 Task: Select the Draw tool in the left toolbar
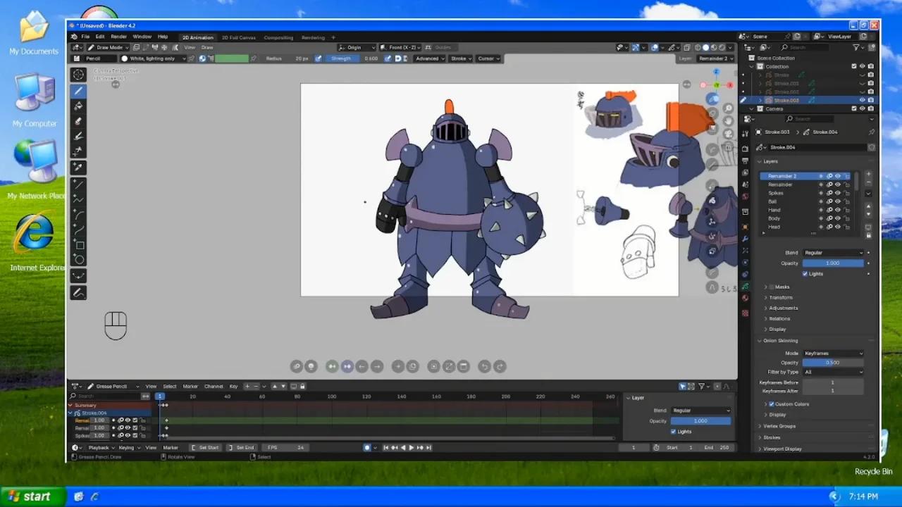coord(78,90)
